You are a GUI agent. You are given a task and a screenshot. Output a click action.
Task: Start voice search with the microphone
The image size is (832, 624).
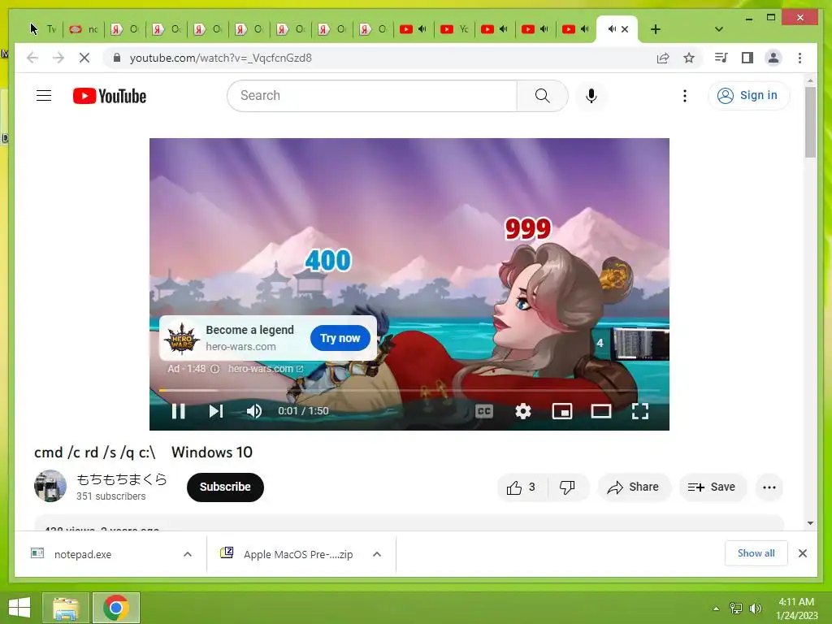point(591,96)
